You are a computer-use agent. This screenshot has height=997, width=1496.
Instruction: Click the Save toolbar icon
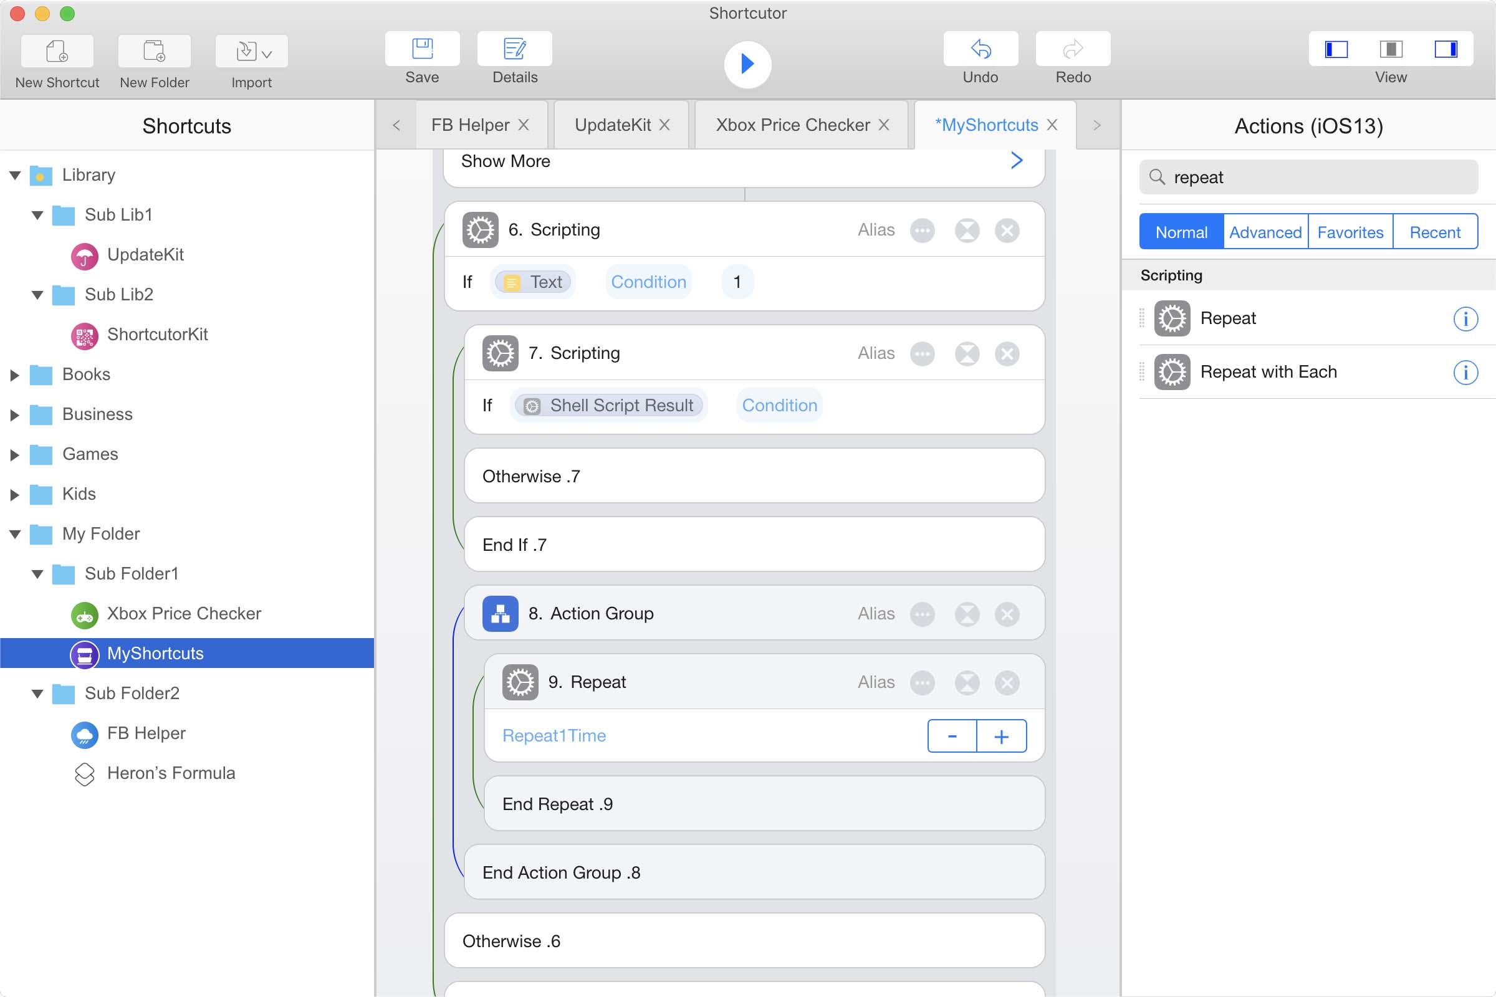tap(422, 49)
